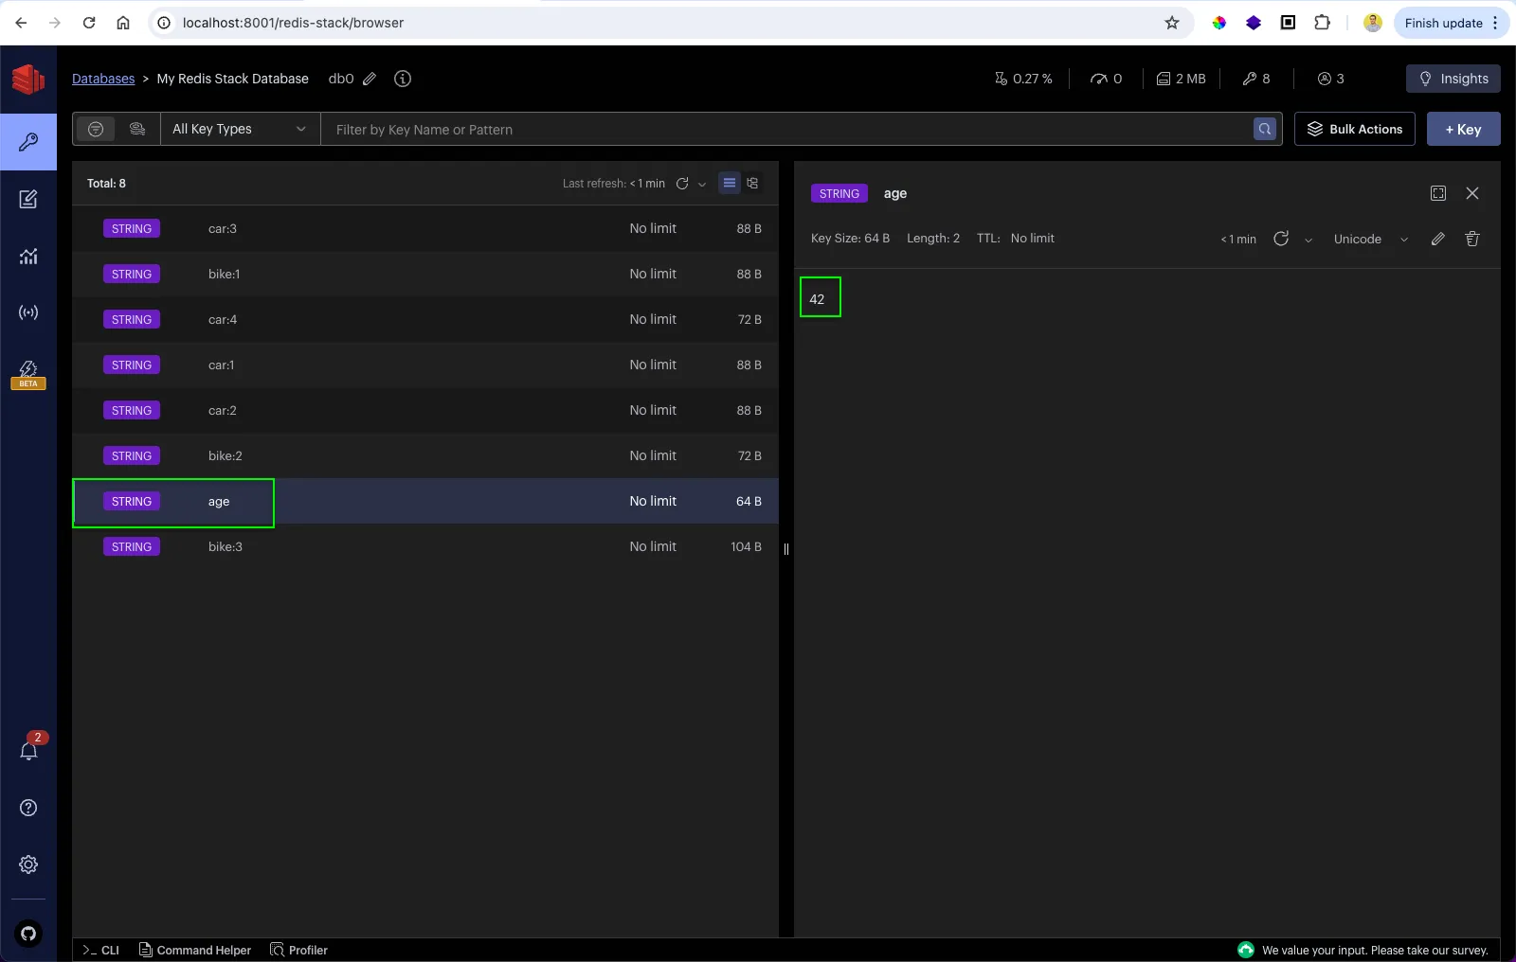Close the key details panel
The image size is (1516, 962).
click(1472, 193)
